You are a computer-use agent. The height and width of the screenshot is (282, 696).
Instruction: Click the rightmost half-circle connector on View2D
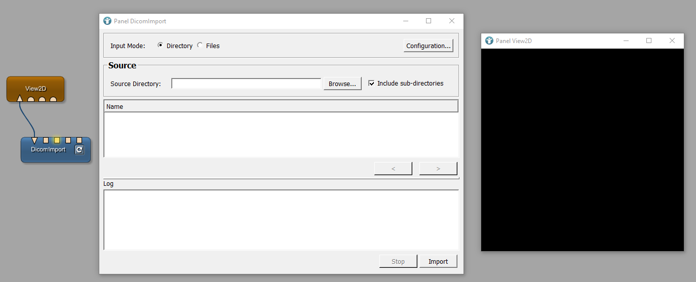pyautogui.click(x=53, y=100)
